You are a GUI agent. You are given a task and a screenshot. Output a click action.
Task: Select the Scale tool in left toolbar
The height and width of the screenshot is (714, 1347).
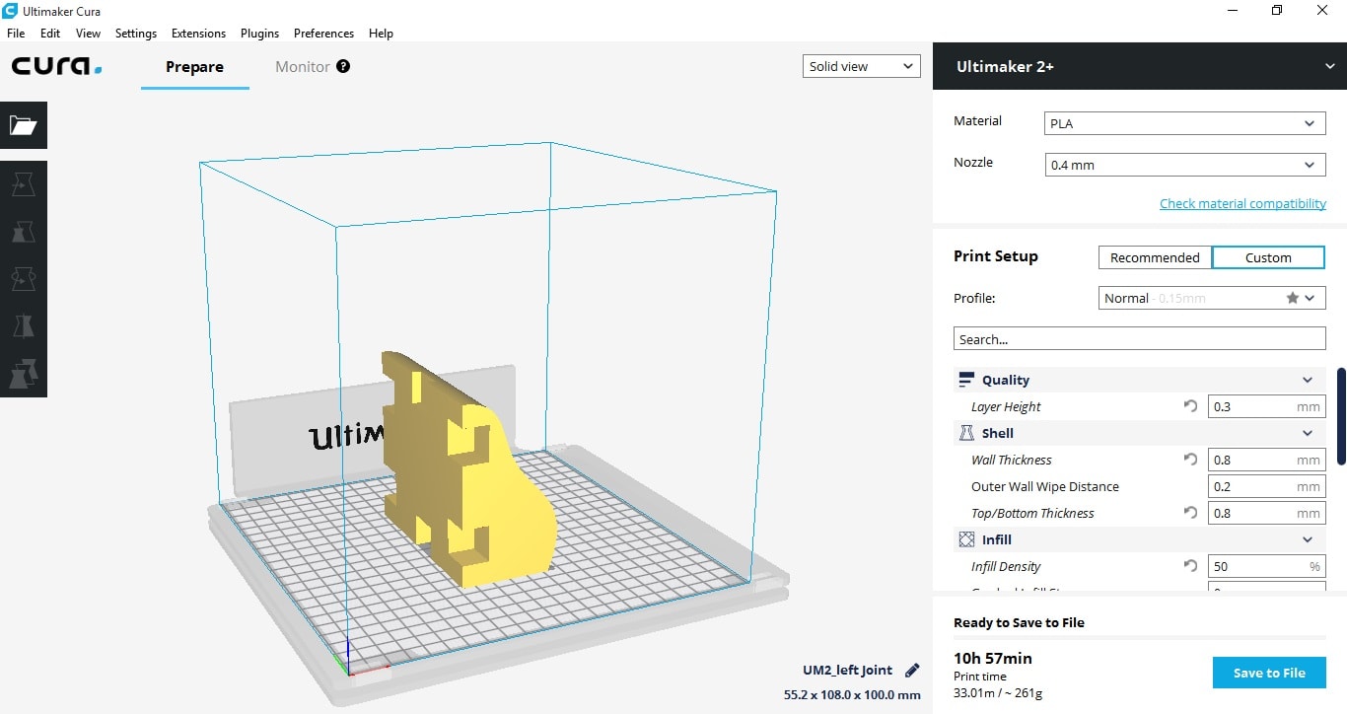pyautogui.click(x=24, y=232)
